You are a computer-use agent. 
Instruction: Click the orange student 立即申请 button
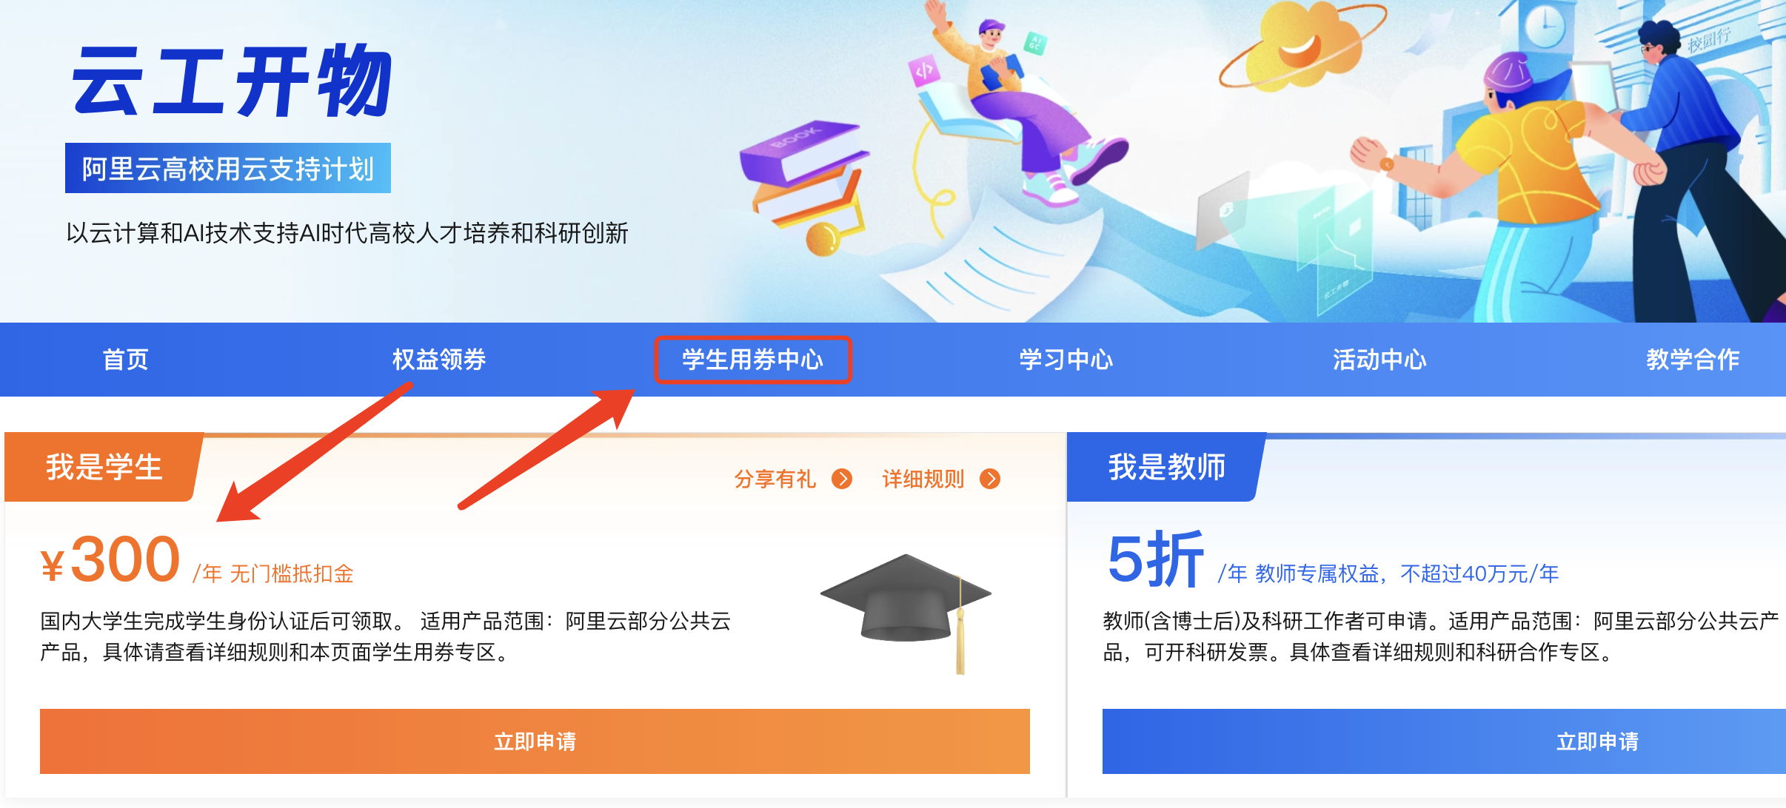pyautogui.click(x=535, y=741)
